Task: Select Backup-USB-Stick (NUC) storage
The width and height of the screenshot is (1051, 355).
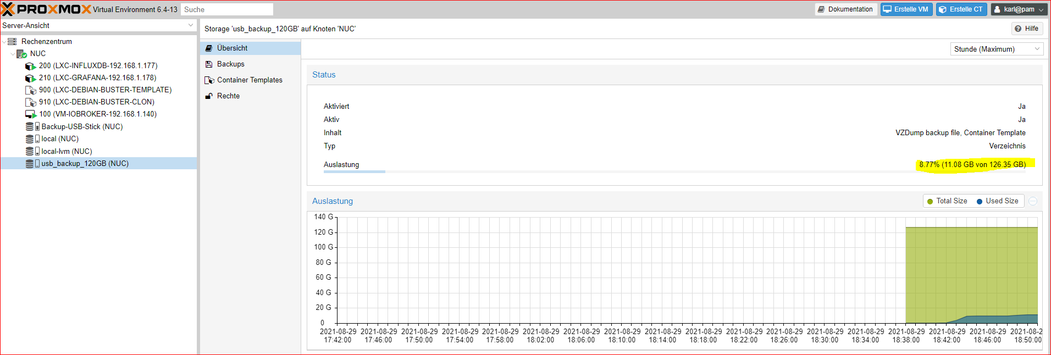Action: point(82,126)
